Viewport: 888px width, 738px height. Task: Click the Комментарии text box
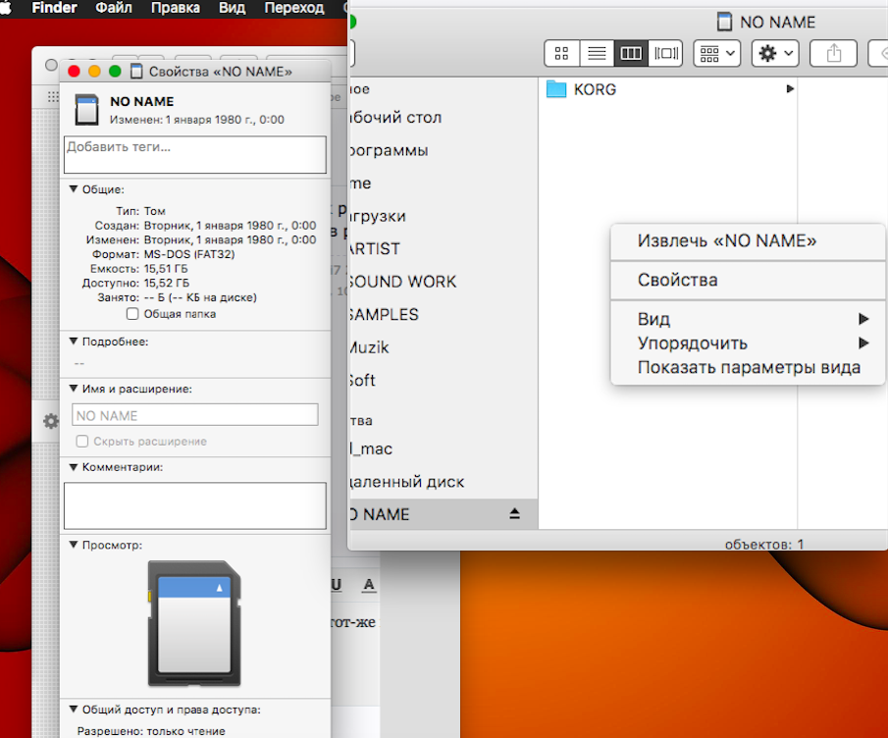[x=195, y=505]
